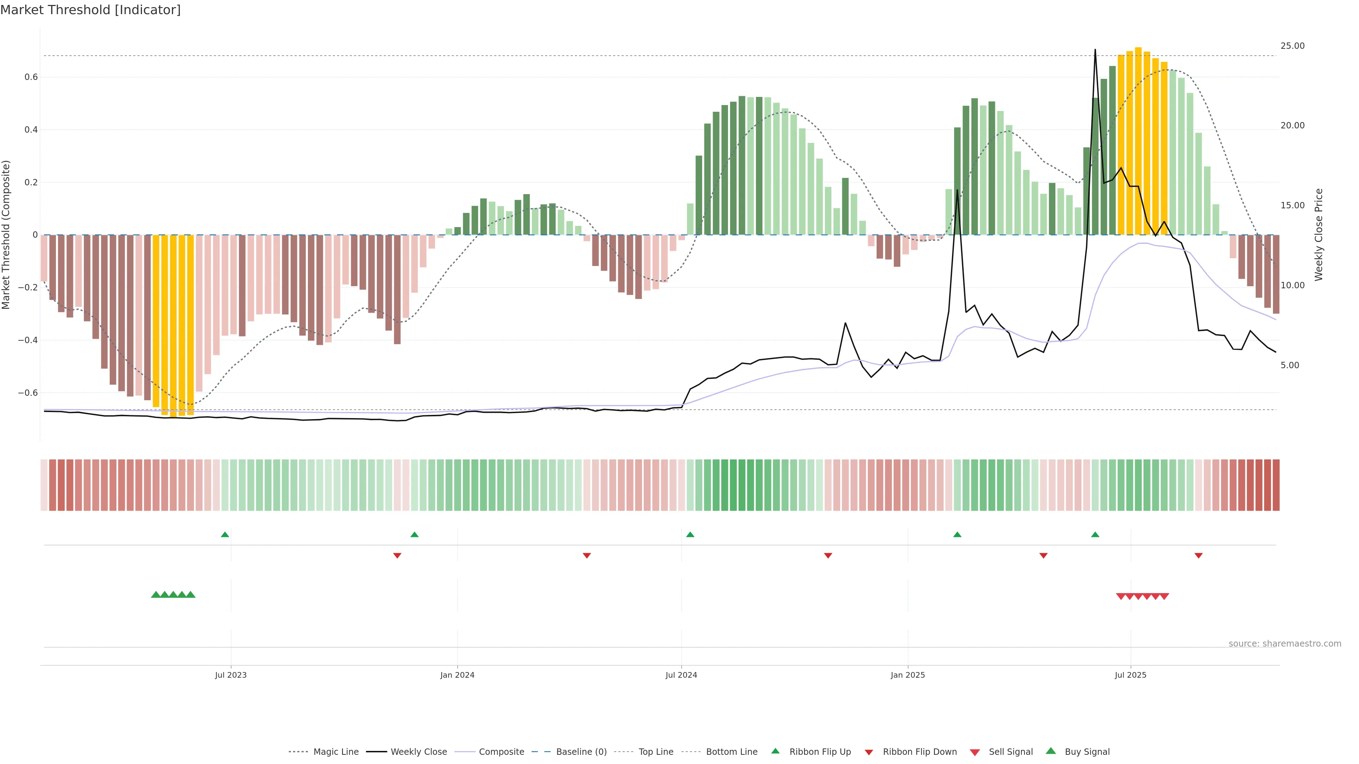
Task: Click the Jan 2025 axis label
Action: tap(907, 675)
